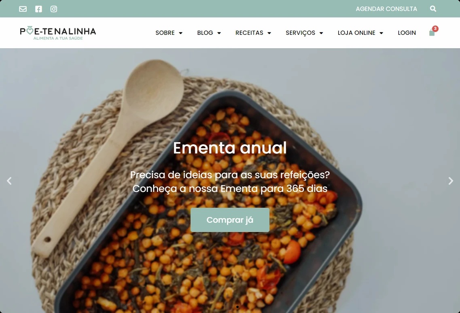
Task: Open the email envelope icon
Action: click(x=23, y=9)
